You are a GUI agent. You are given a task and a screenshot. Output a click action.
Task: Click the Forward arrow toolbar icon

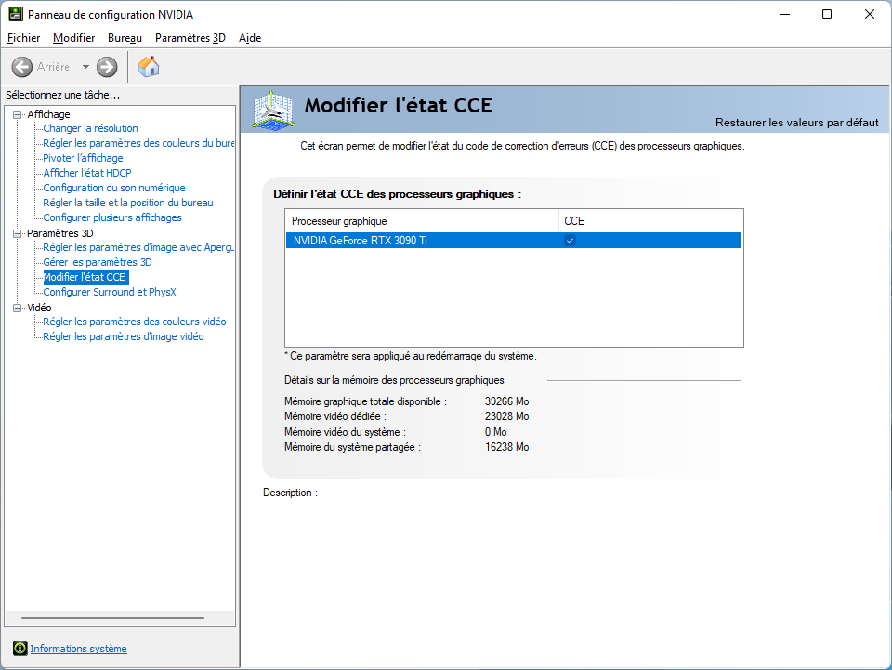(107, 67)
